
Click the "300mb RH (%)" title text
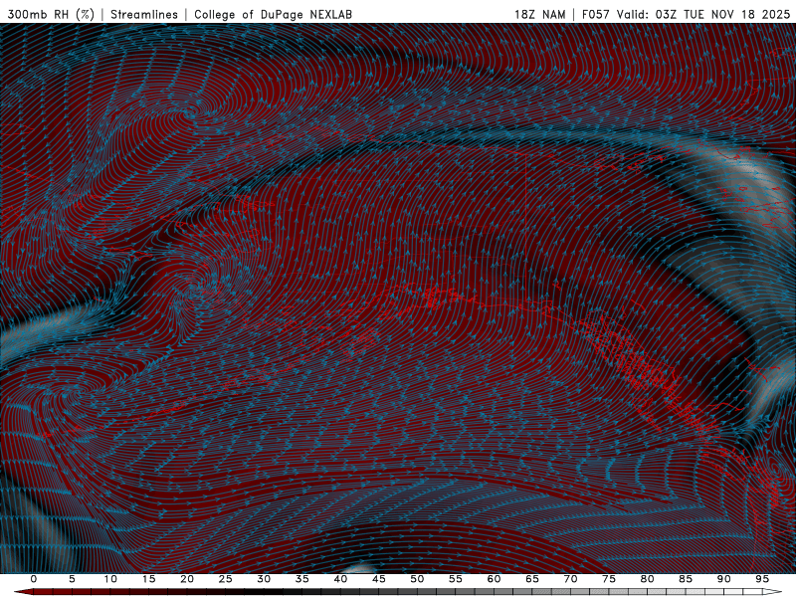pyautogui.click(x=51, y=14)
